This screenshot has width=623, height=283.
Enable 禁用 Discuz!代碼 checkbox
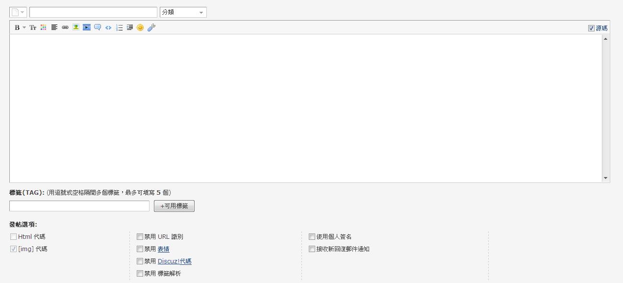140,261
